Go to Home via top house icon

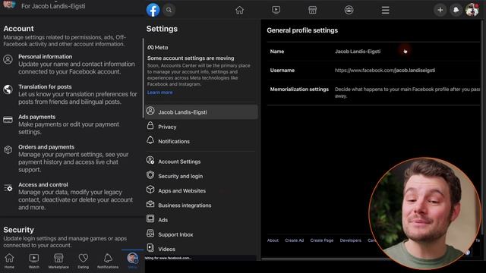tap(240, 10)
